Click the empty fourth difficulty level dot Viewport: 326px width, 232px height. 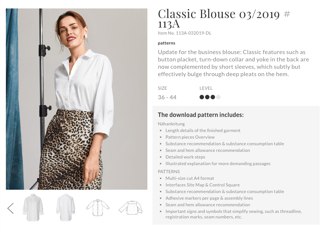click(x=218, y=97)
